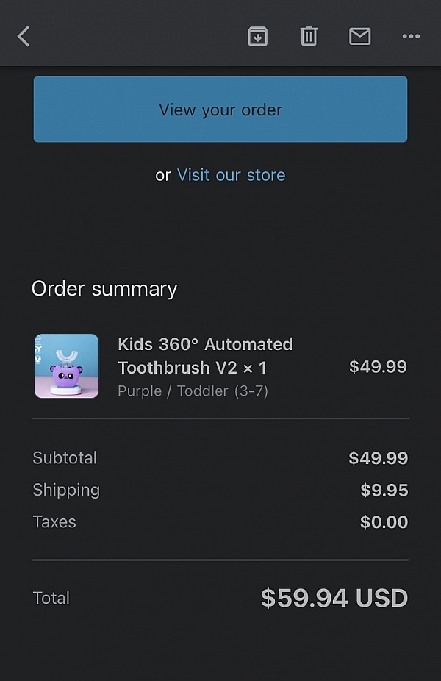Click the View your order button

[x=220, y=110]
